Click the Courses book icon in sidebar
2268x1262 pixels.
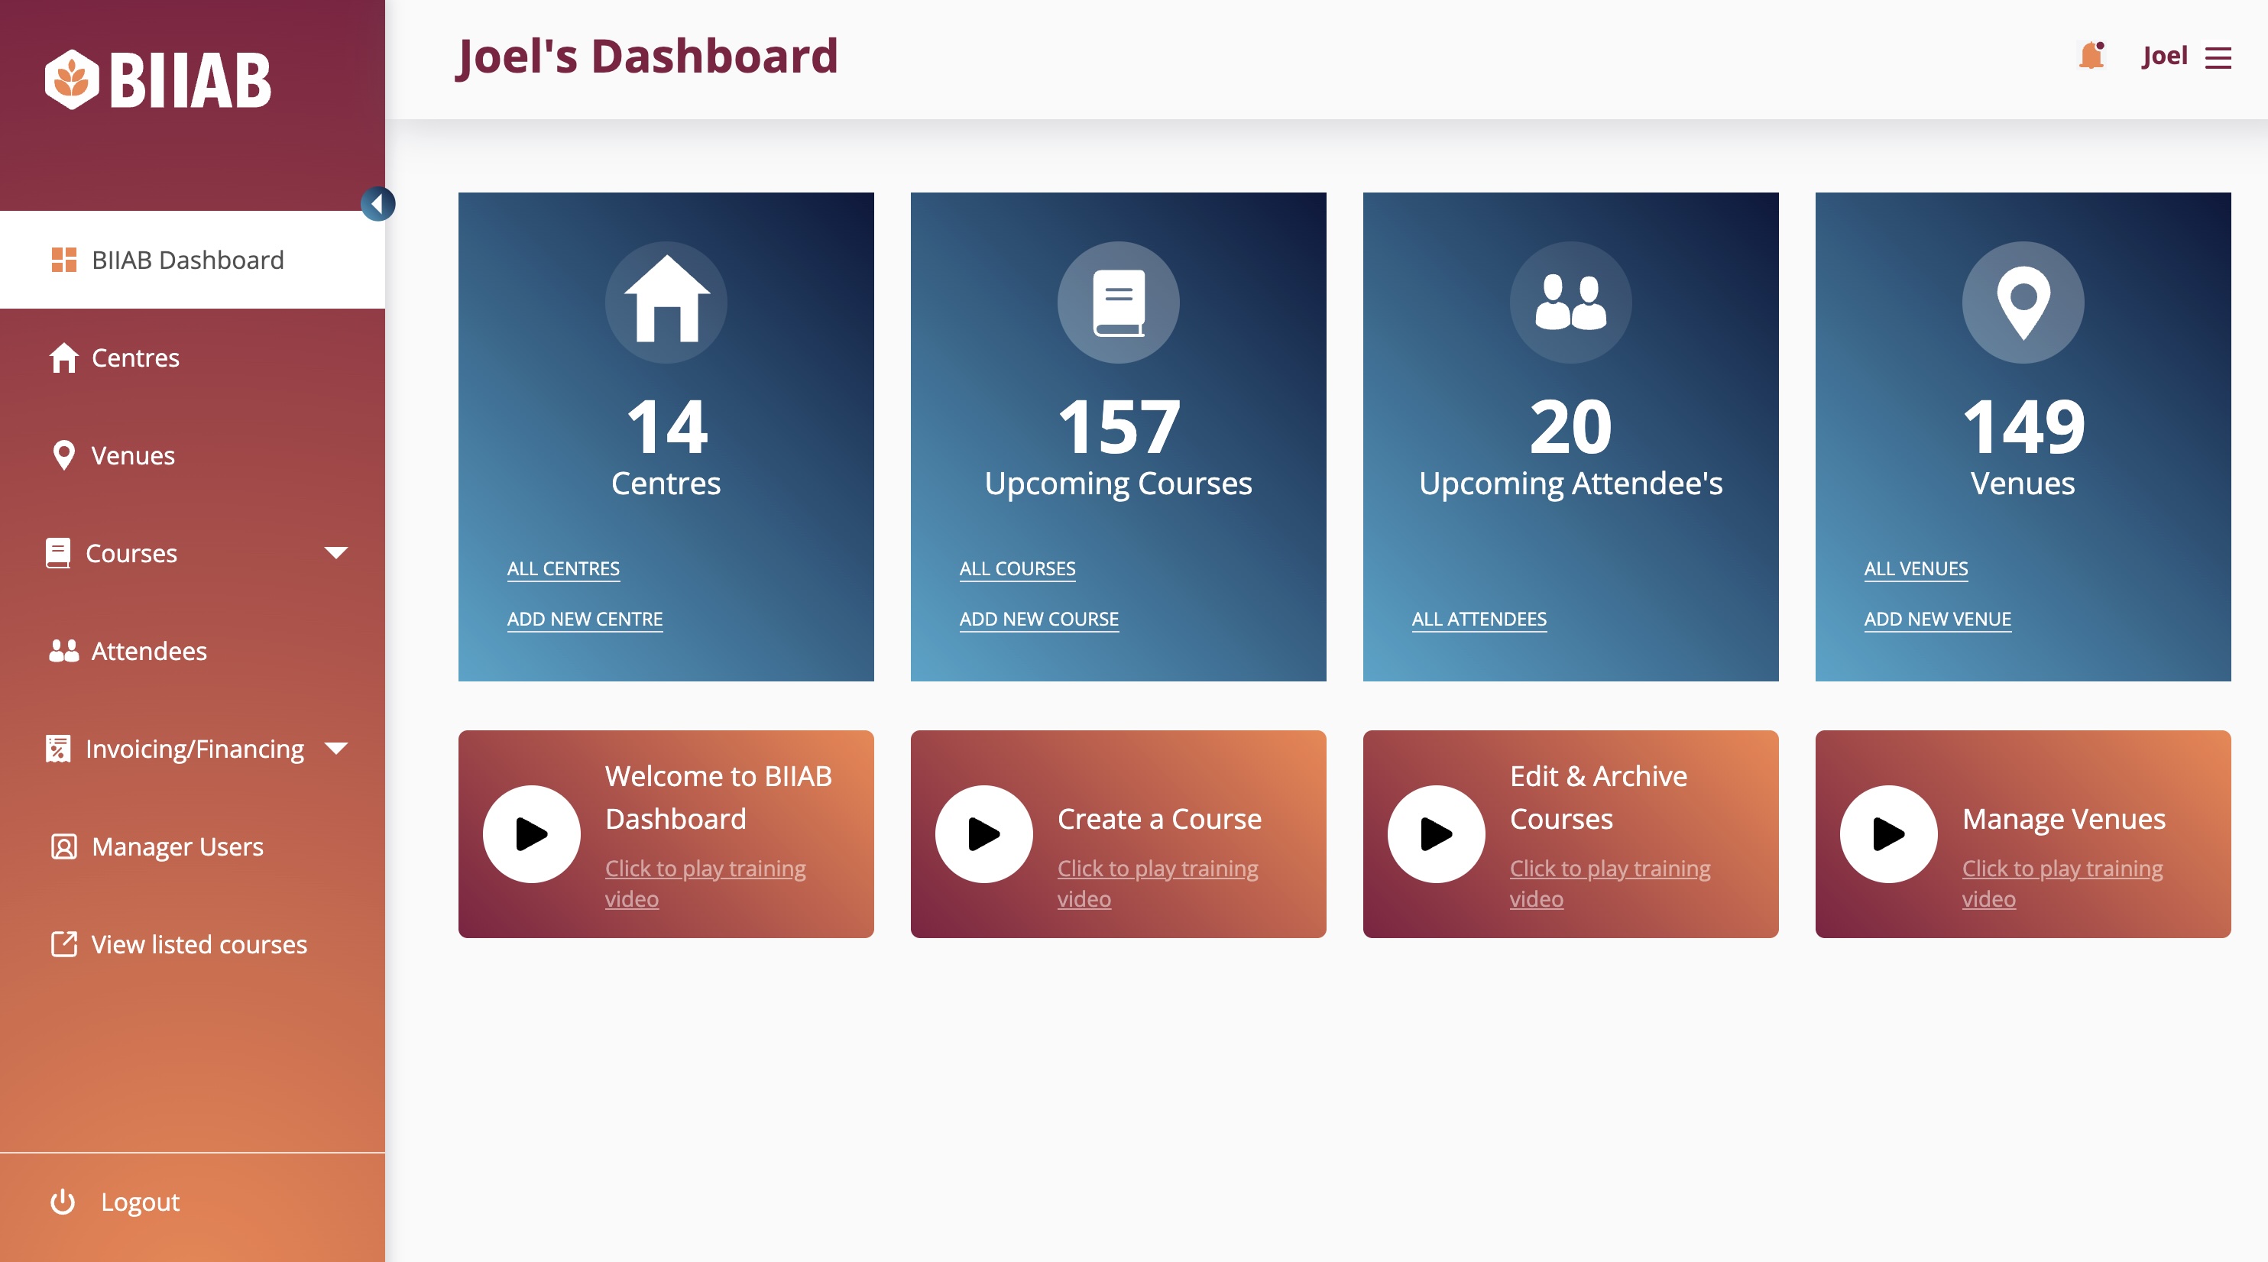[x=58, y=552]
